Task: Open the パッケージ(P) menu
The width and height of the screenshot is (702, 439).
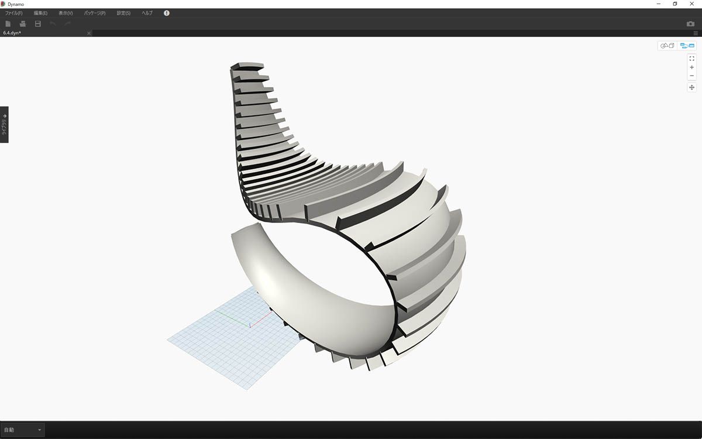Action: [95, 13]
